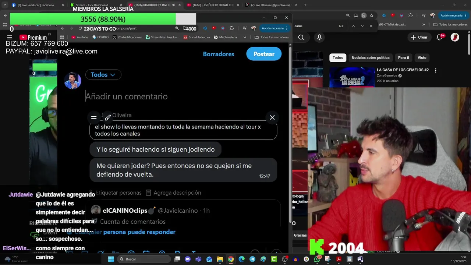Click the taskbar Buscar search box
The width and height of the screenshot is (471, 265).
tap(144, 259)
